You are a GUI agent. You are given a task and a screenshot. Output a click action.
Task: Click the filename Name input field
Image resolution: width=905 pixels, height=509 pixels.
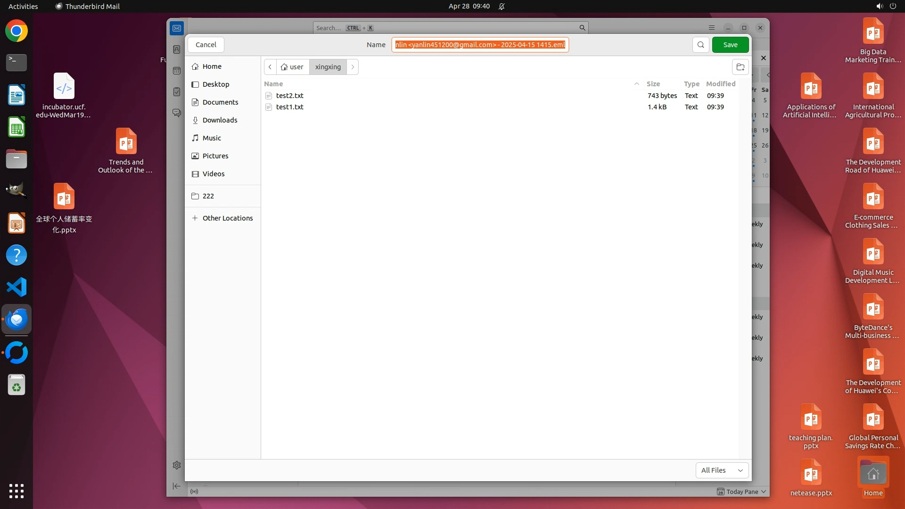[x=480, y=45]
